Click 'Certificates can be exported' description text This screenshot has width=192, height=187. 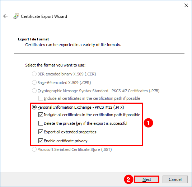pos(73,45)
